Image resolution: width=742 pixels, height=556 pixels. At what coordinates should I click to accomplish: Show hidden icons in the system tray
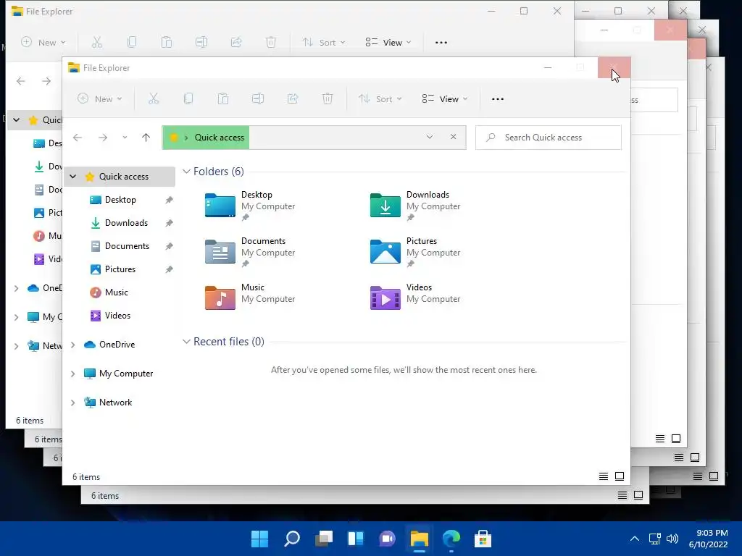(x=635, y=539)
